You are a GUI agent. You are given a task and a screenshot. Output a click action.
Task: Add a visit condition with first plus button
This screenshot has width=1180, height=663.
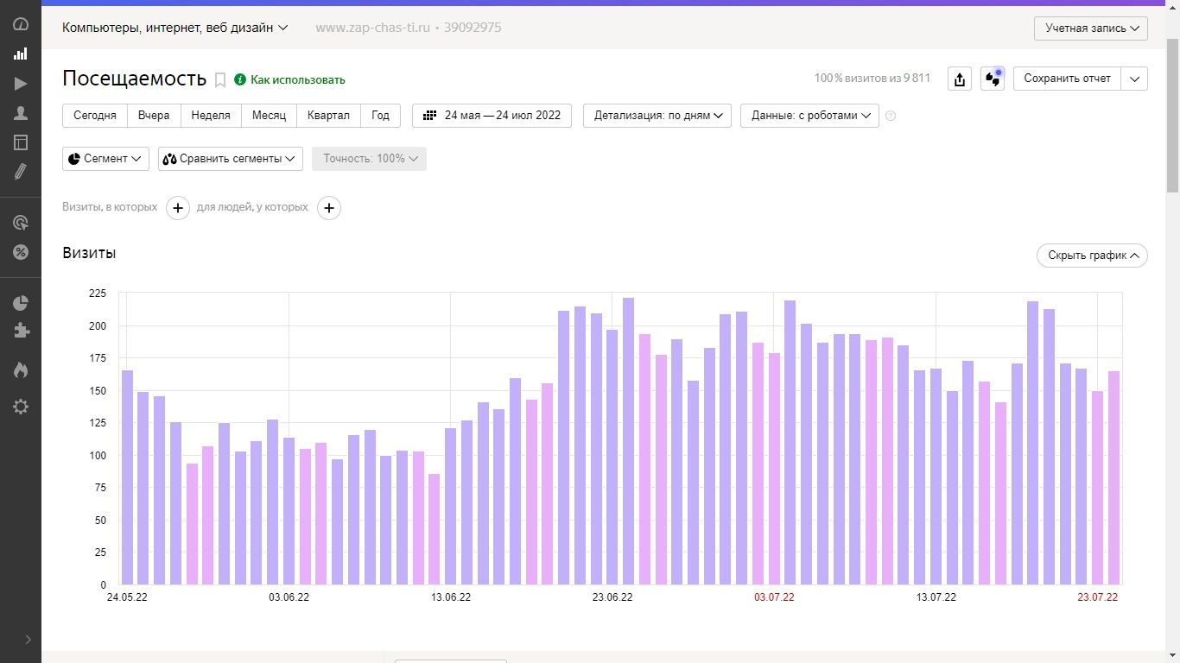(x=178, y=208)
